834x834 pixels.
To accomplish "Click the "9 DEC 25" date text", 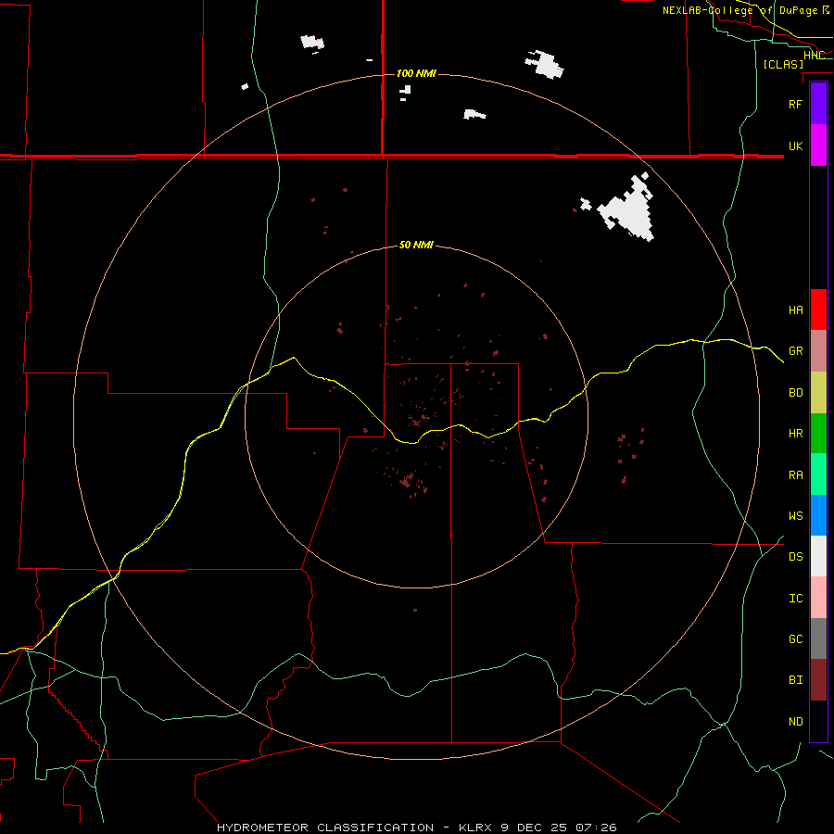I will coord(534,828).
